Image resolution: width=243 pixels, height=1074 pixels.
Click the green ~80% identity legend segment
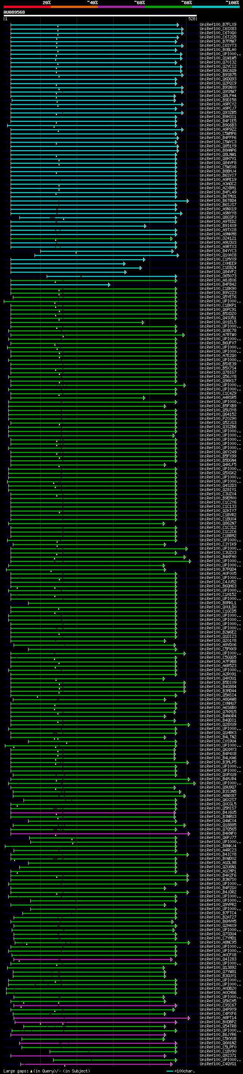(169, 7)
